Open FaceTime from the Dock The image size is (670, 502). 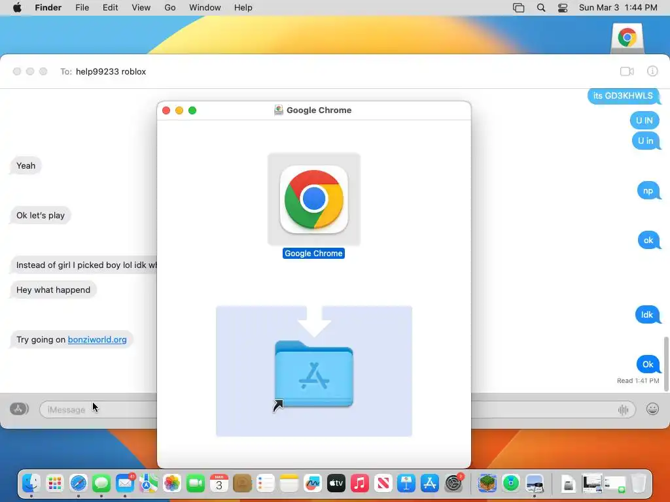coord(195,483)
